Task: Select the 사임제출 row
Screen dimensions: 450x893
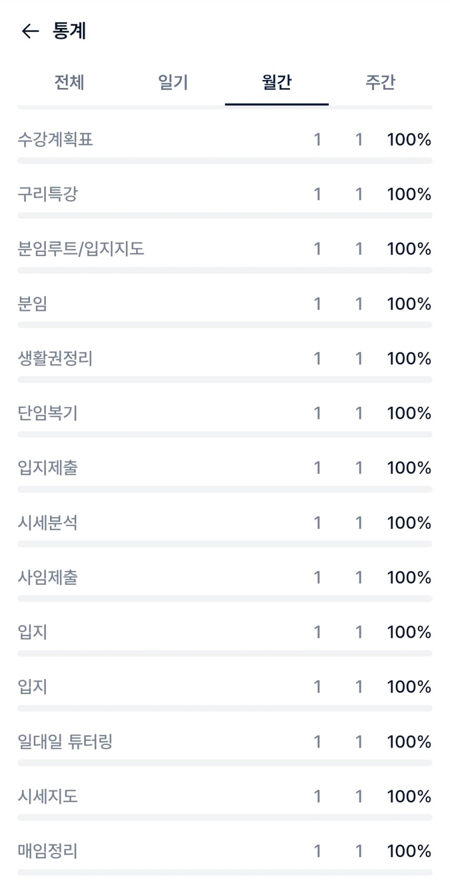Action: point(48,577)
